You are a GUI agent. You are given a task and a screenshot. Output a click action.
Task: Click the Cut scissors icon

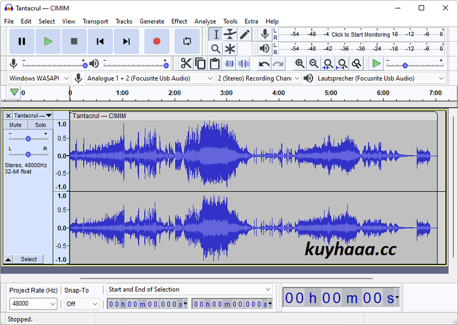click(x=185, y=64)
